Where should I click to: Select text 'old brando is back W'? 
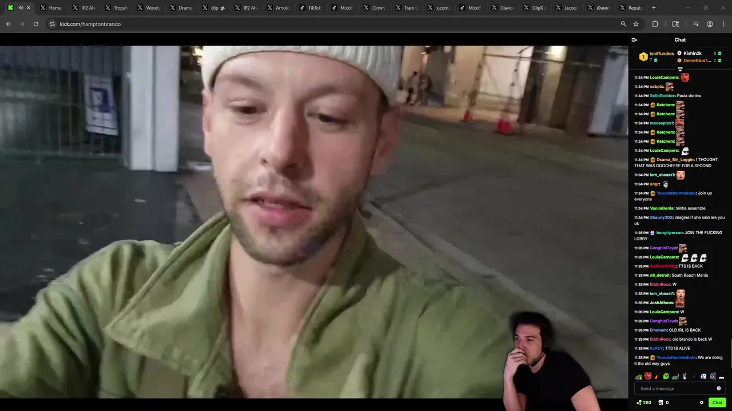tap(692, 339)
